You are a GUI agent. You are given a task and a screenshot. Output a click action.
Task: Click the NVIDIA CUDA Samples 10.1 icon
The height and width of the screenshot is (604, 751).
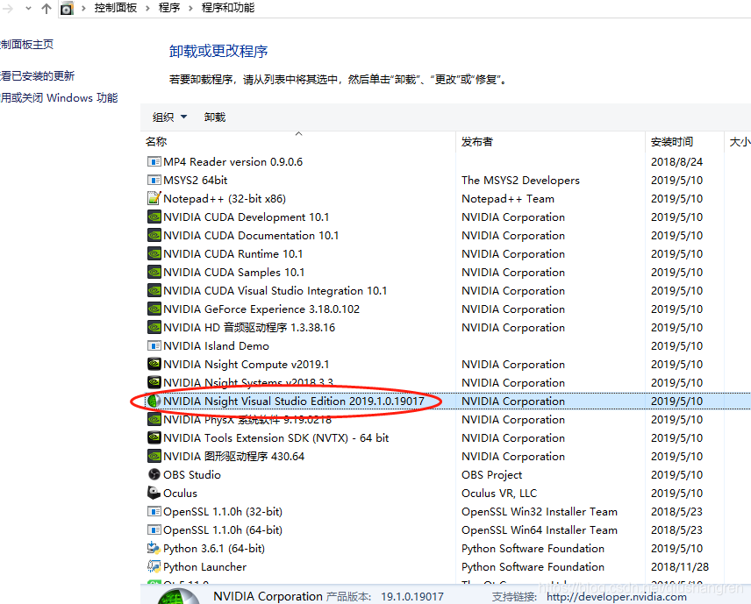point(154,273)
